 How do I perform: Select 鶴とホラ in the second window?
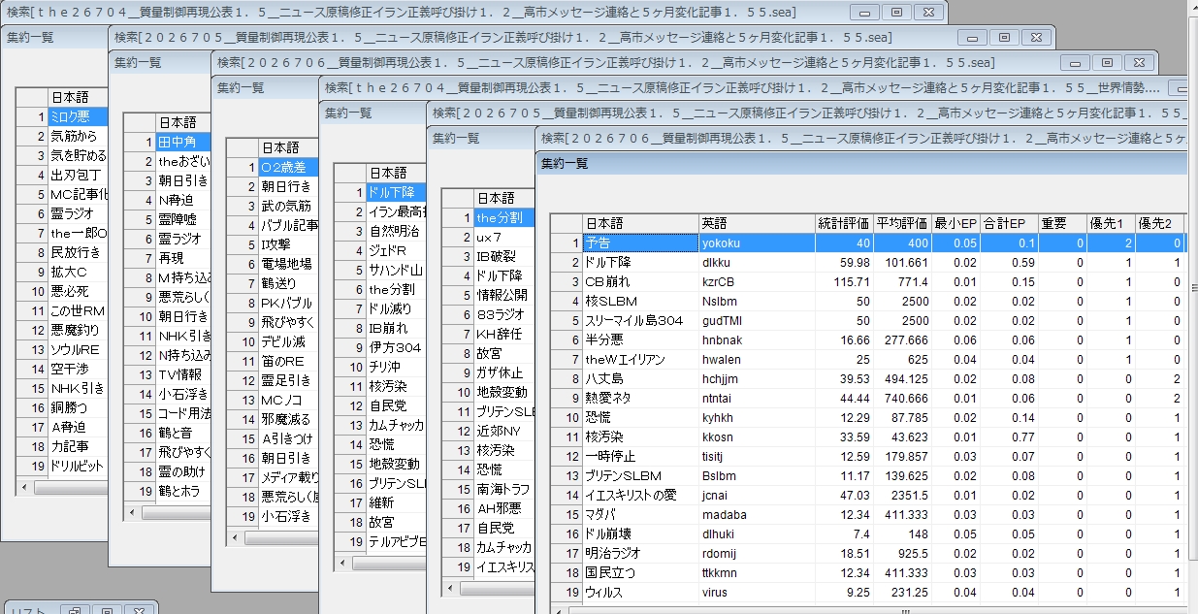coord(183,491)
